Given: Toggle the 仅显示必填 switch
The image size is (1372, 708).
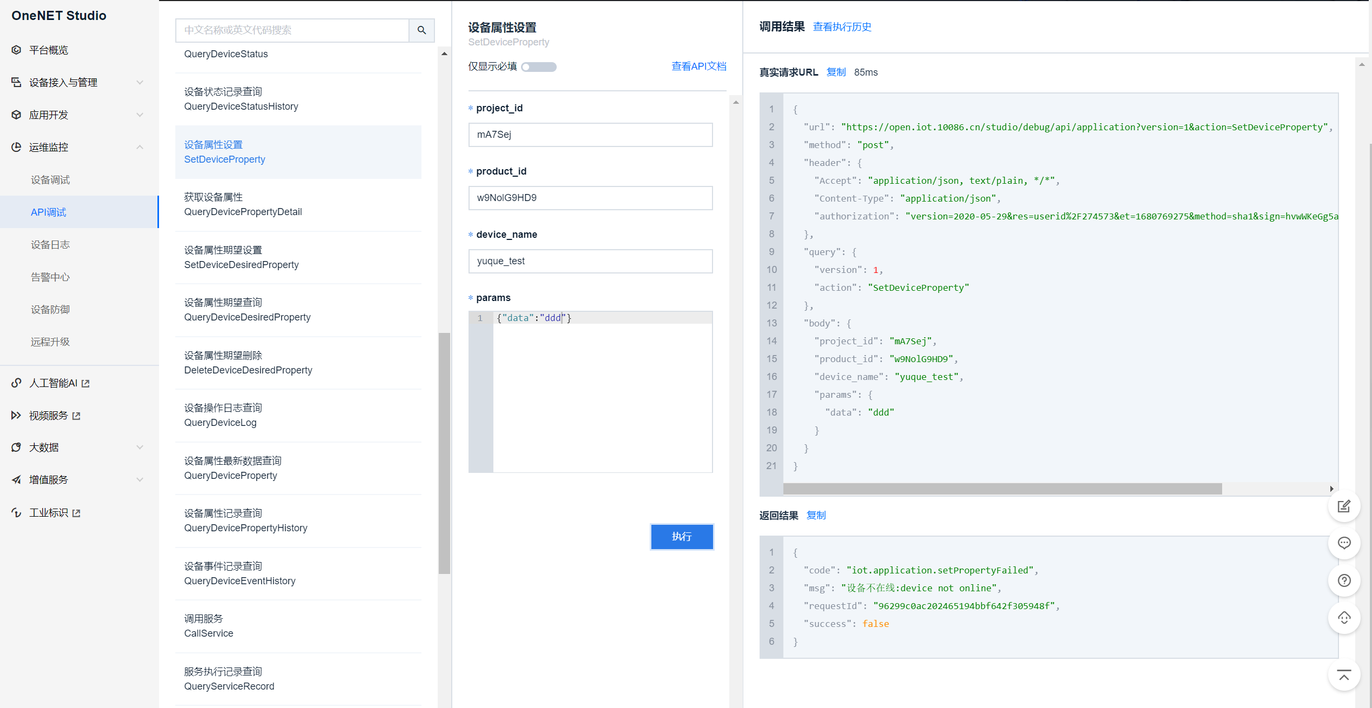Looking at the screenshot, I should click(539, 67).
